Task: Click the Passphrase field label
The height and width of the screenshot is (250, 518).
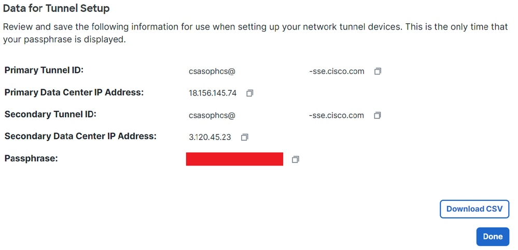Action: point(32,159)
